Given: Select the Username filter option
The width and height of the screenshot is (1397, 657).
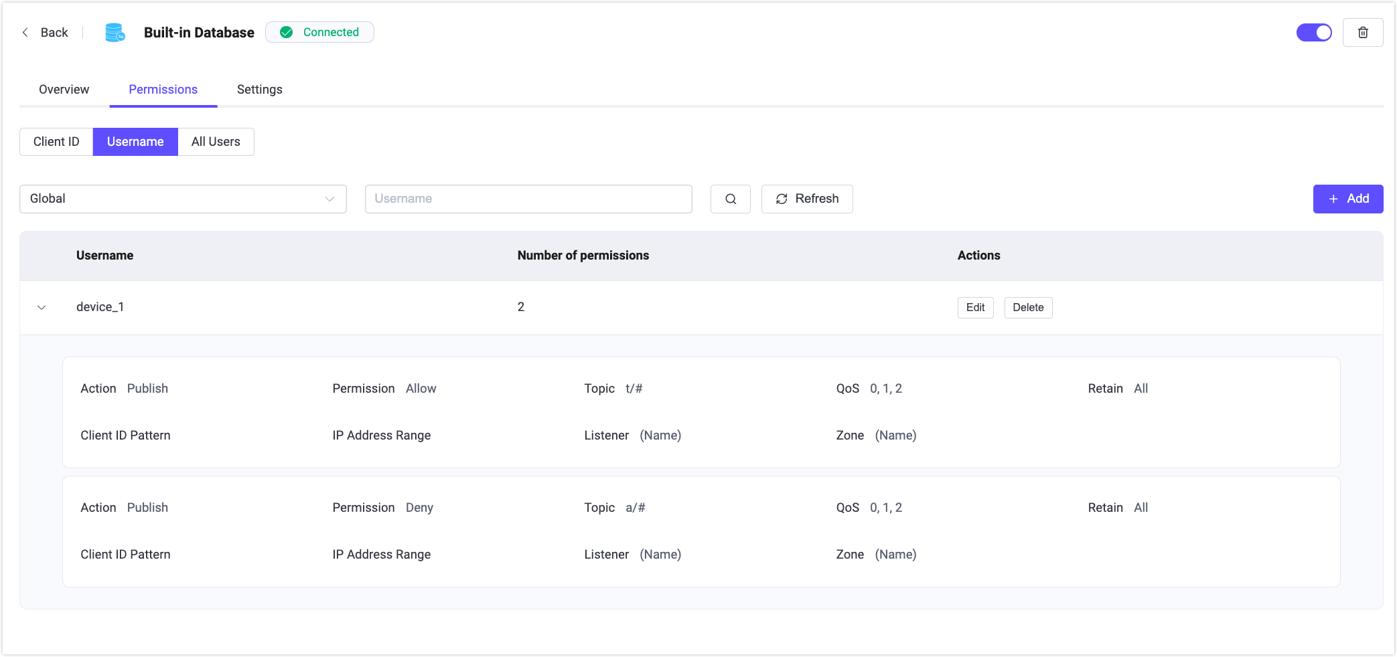Looking at the screenshot, I should [x=135, y=142].
